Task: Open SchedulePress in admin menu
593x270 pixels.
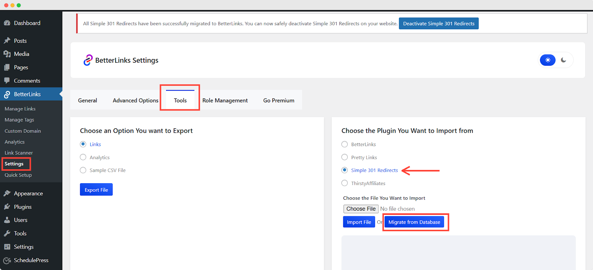Action: 31,260
